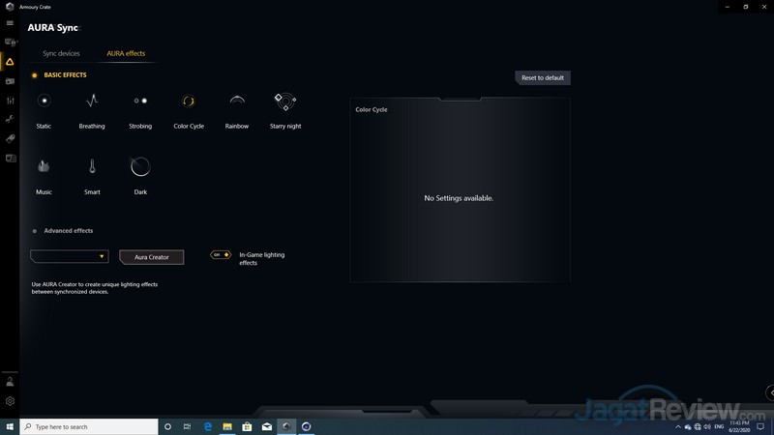This screenshot has height=435, width=774.
Task: Select the Rainbow effect icon
Action: coord(237,101)
